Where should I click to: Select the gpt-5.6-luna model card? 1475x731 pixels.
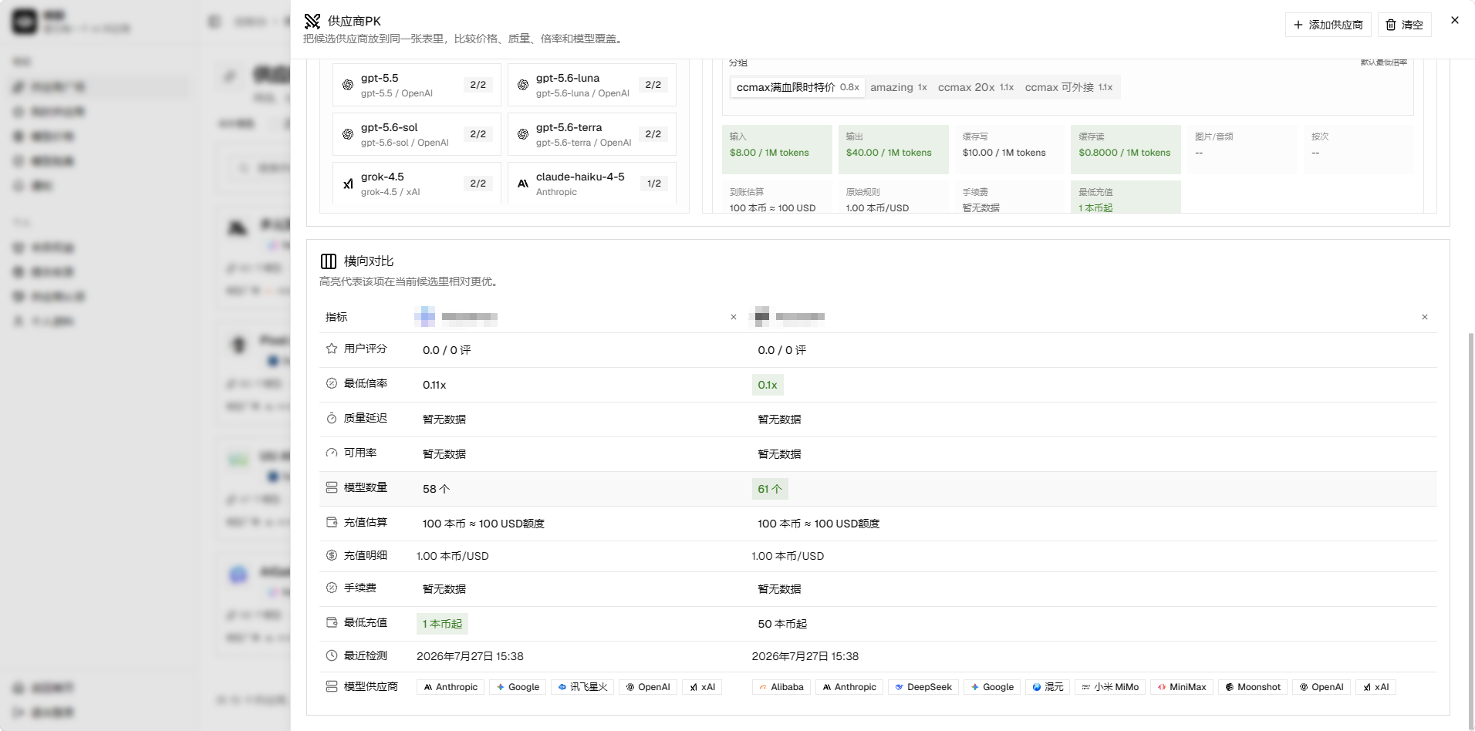tap(592, 85)
